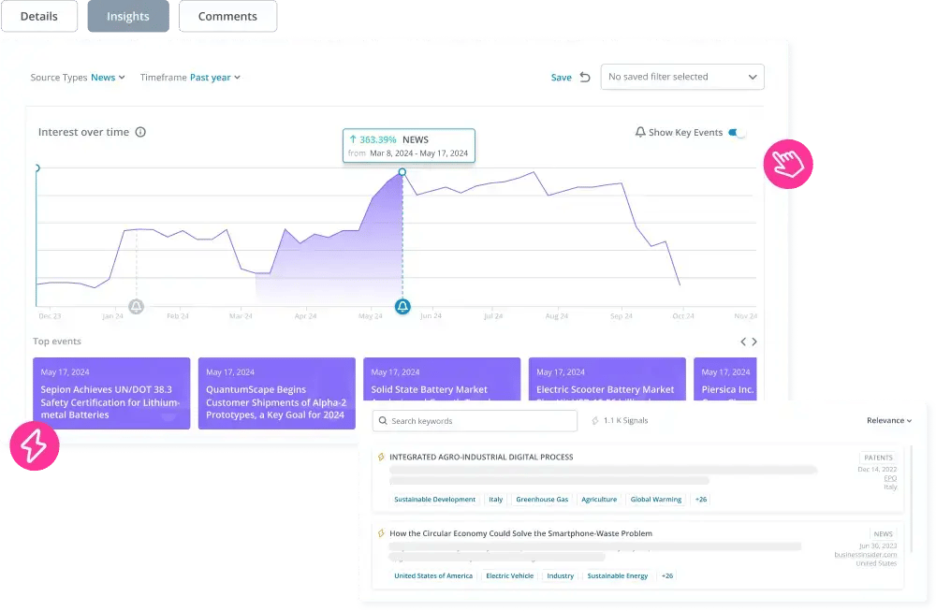This screenshot has height=611, width=936.
Task: Open the Relevance sort dropdown
Action: (x=888, y=421)
